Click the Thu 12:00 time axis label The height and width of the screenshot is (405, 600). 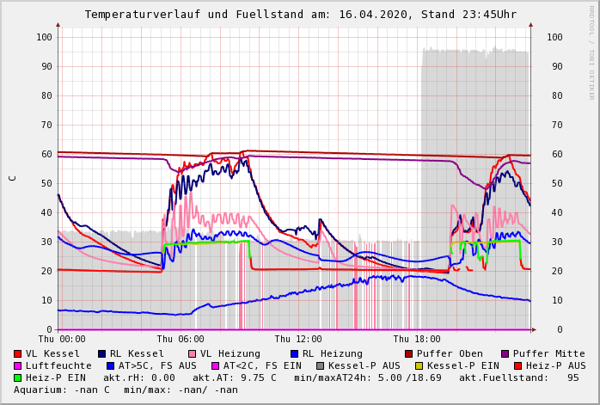click(x=298, y=340)
